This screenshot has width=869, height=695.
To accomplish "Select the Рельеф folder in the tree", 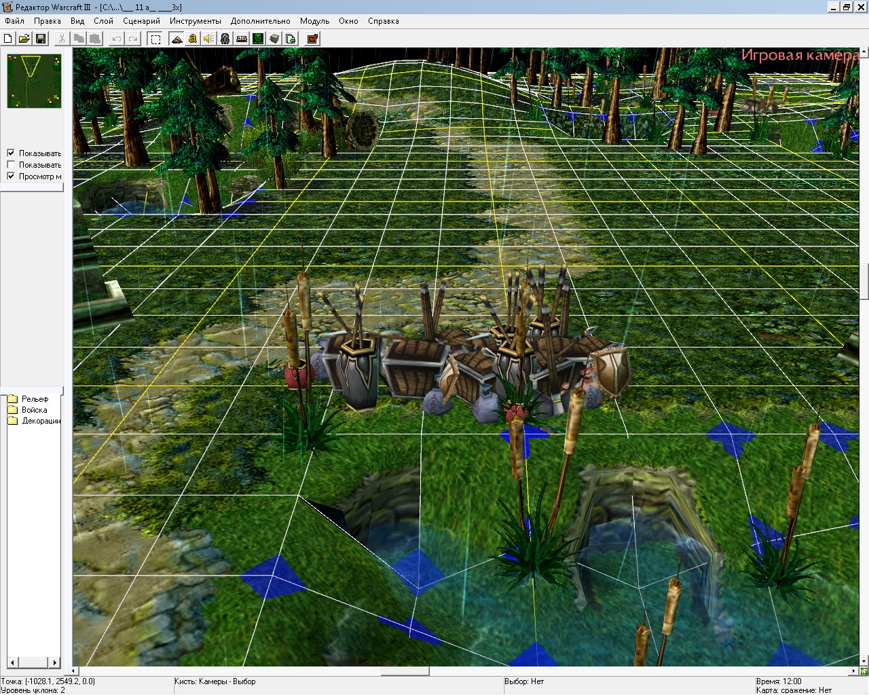I will pos(28,399).
